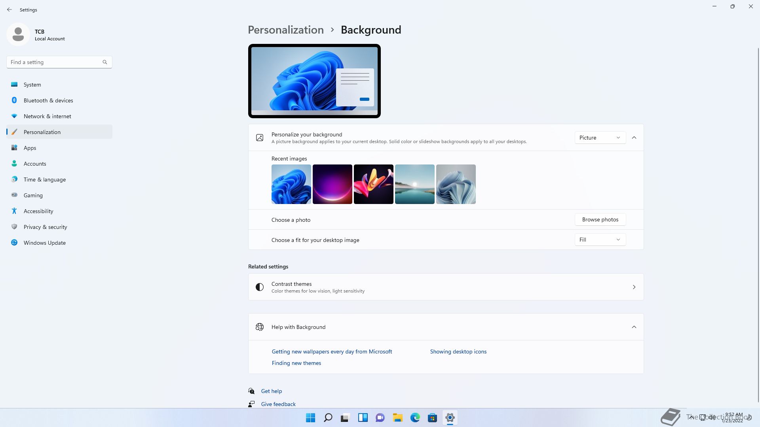This screenshot has width=760, height=427.
Task: Open Bluetooth & devices category
Action: [59, 100]
